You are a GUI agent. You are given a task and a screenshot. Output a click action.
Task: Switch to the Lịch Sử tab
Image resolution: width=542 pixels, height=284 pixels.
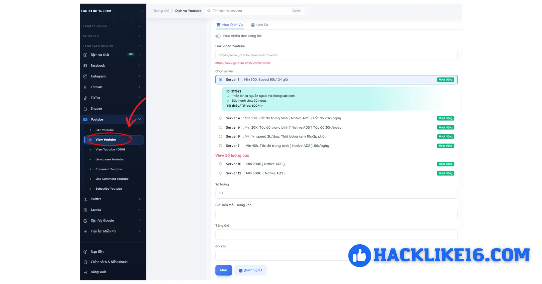pyautogui.click(x=260, y=25)
